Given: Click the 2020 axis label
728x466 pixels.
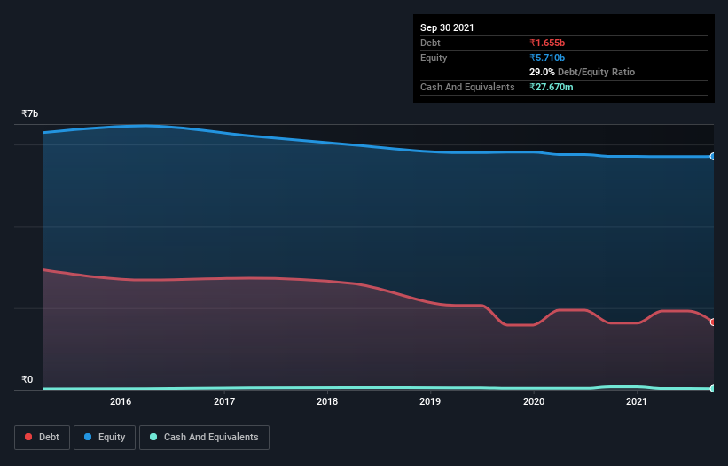Looking at the screenshot, I should [534, 401].
